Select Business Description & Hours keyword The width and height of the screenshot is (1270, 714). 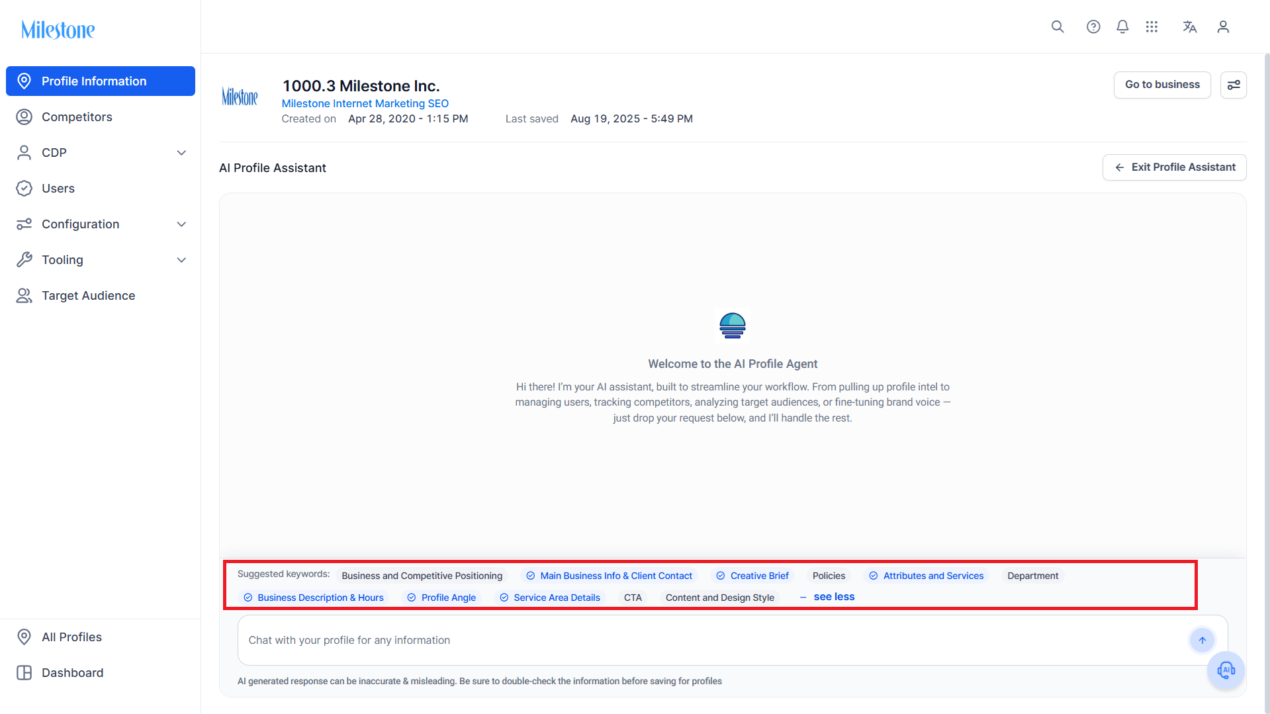[314, 598]
